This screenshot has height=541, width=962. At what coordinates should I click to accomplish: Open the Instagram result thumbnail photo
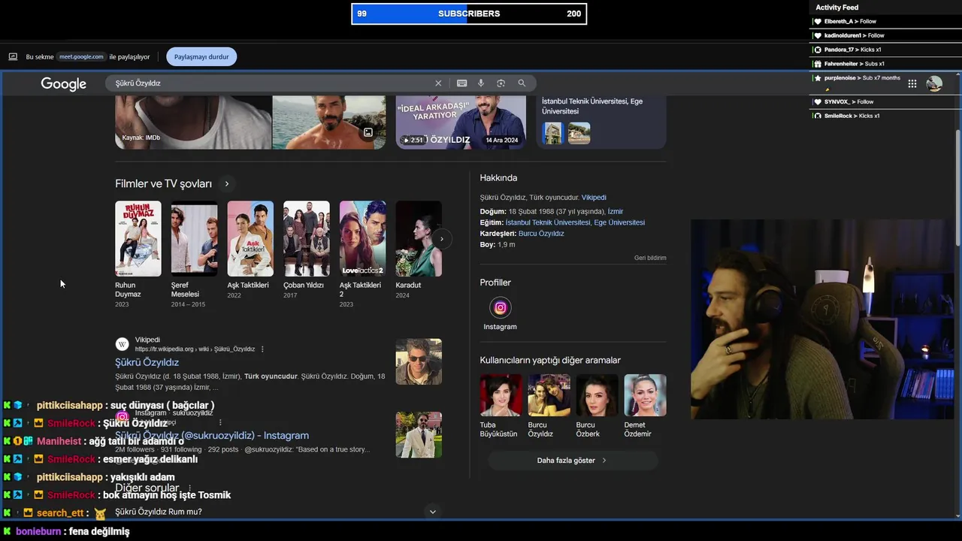click(x=419, y=434)
